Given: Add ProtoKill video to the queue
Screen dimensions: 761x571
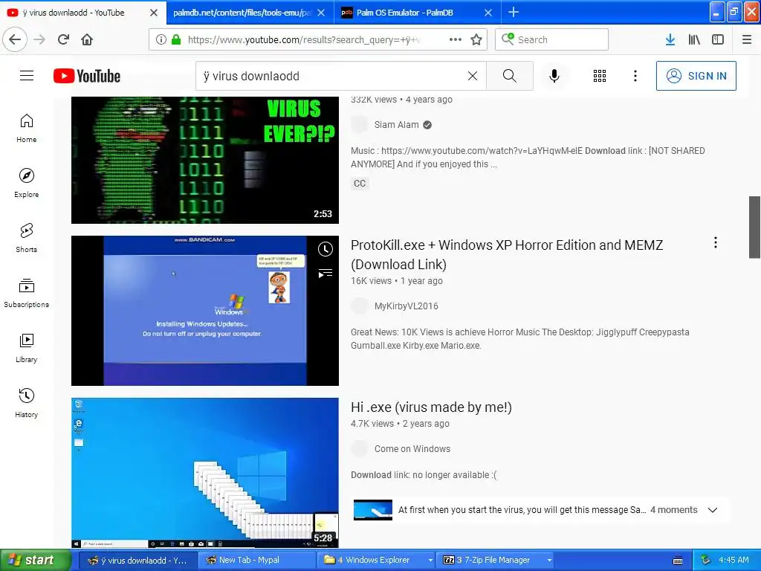Looking at the screenshot, I should click(x=326, y=274).
